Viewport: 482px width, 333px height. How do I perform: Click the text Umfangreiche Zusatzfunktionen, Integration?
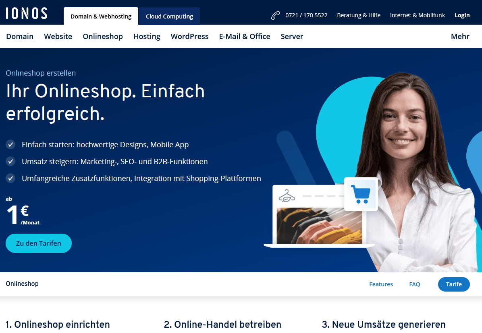click(x=141, y=178)
